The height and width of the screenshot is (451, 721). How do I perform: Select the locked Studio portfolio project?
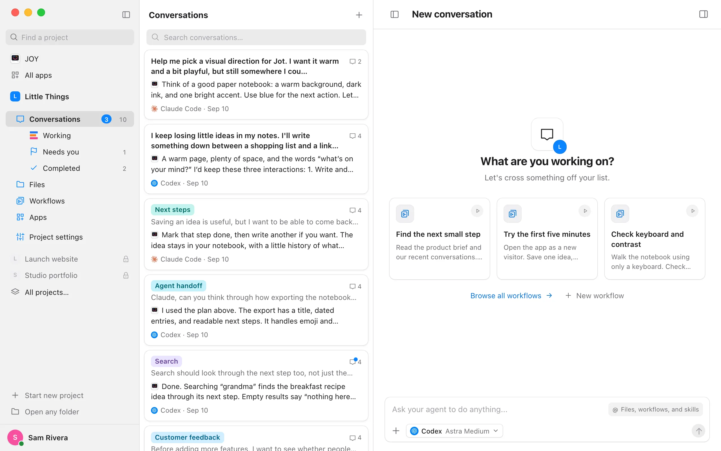[x=70, y=275]
